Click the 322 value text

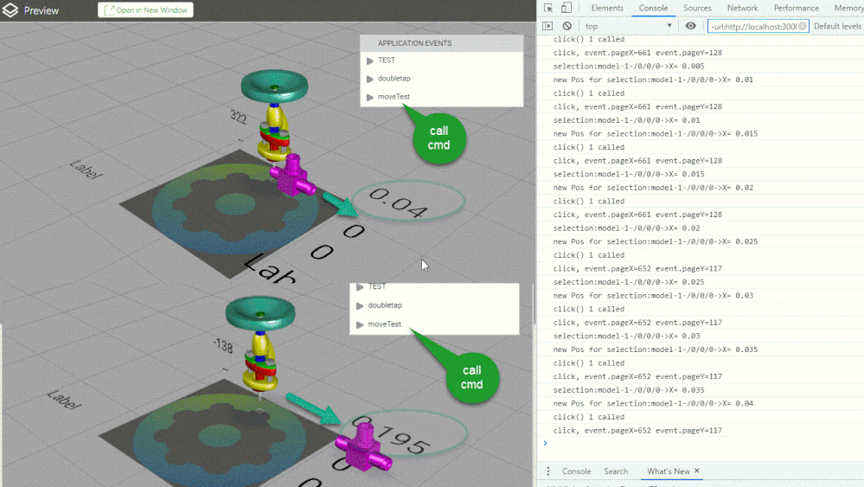pos(238,117)
